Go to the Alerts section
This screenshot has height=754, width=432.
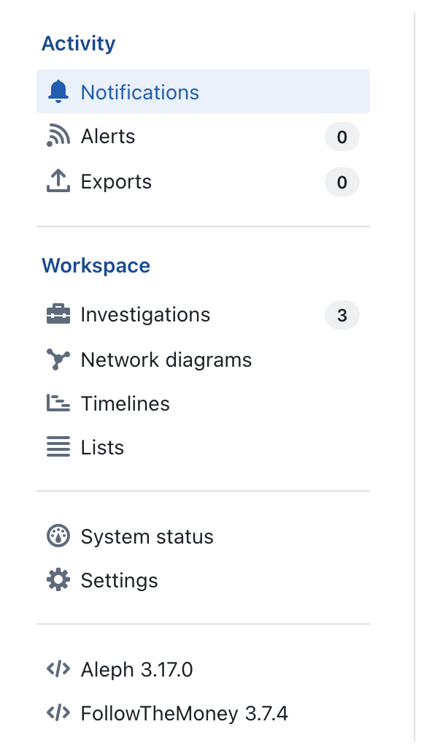click(204, 137)
